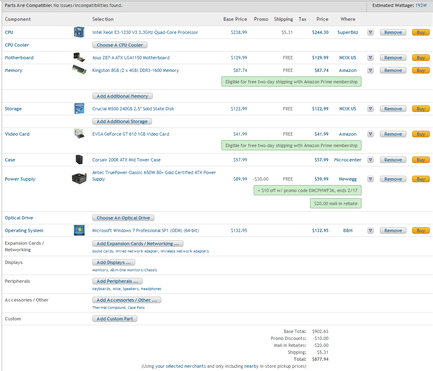
Task: Click the CPU Cooler component link
Action: coord(17,45)
